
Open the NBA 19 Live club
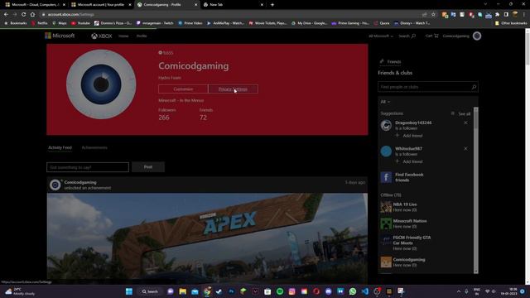[x=405, y=204]
